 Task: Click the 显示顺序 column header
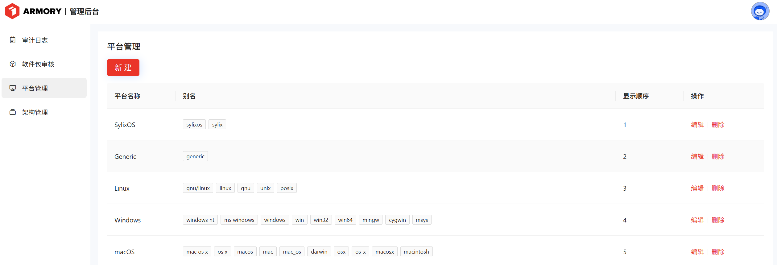coord(636,96)
